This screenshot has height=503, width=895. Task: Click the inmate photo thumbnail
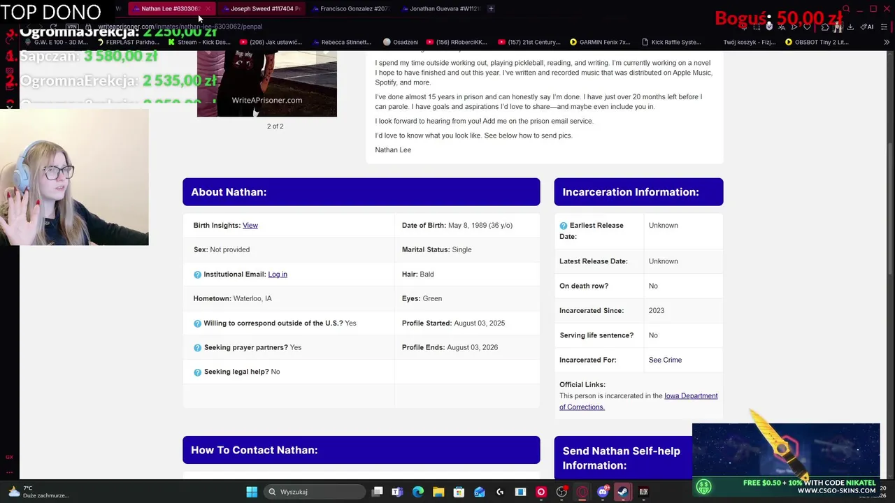(x=266, y=84)
